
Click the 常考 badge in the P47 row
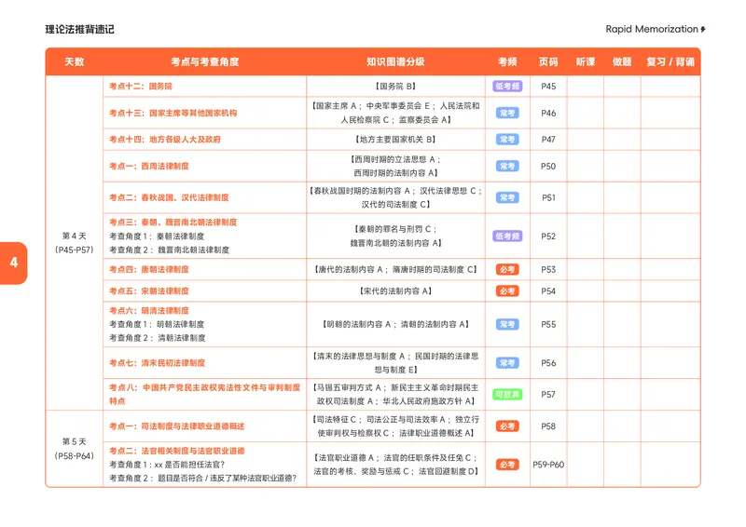(507, 140)
